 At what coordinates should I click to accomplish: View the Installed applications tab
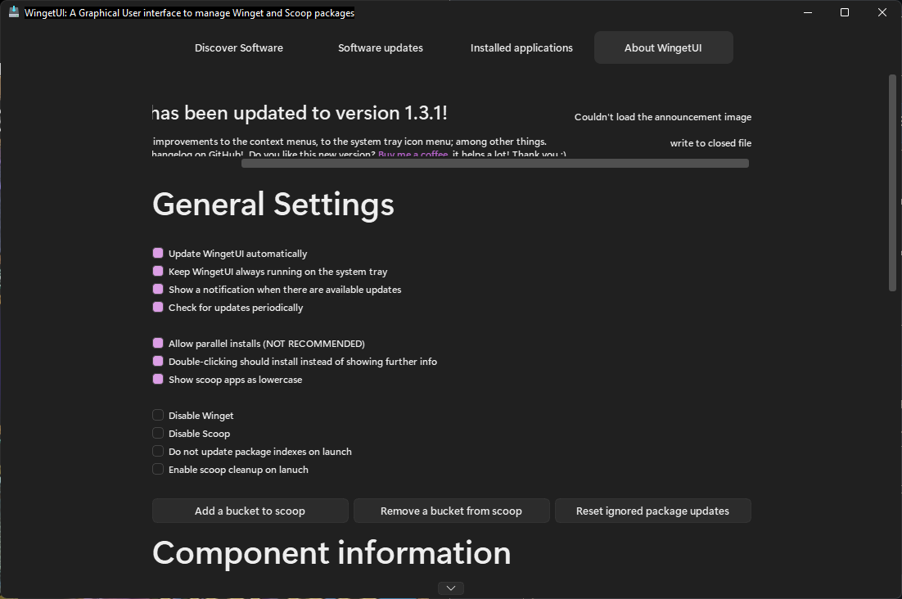point(521,47)
